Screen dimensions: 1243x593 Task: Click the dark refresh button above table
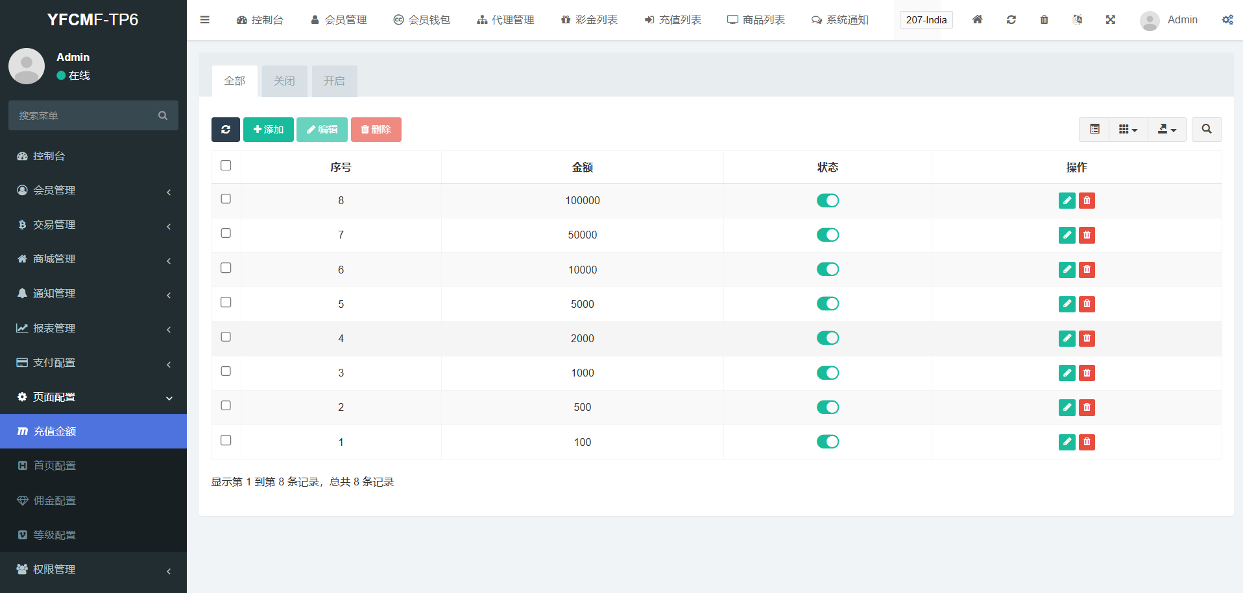(x=225, y=130)
